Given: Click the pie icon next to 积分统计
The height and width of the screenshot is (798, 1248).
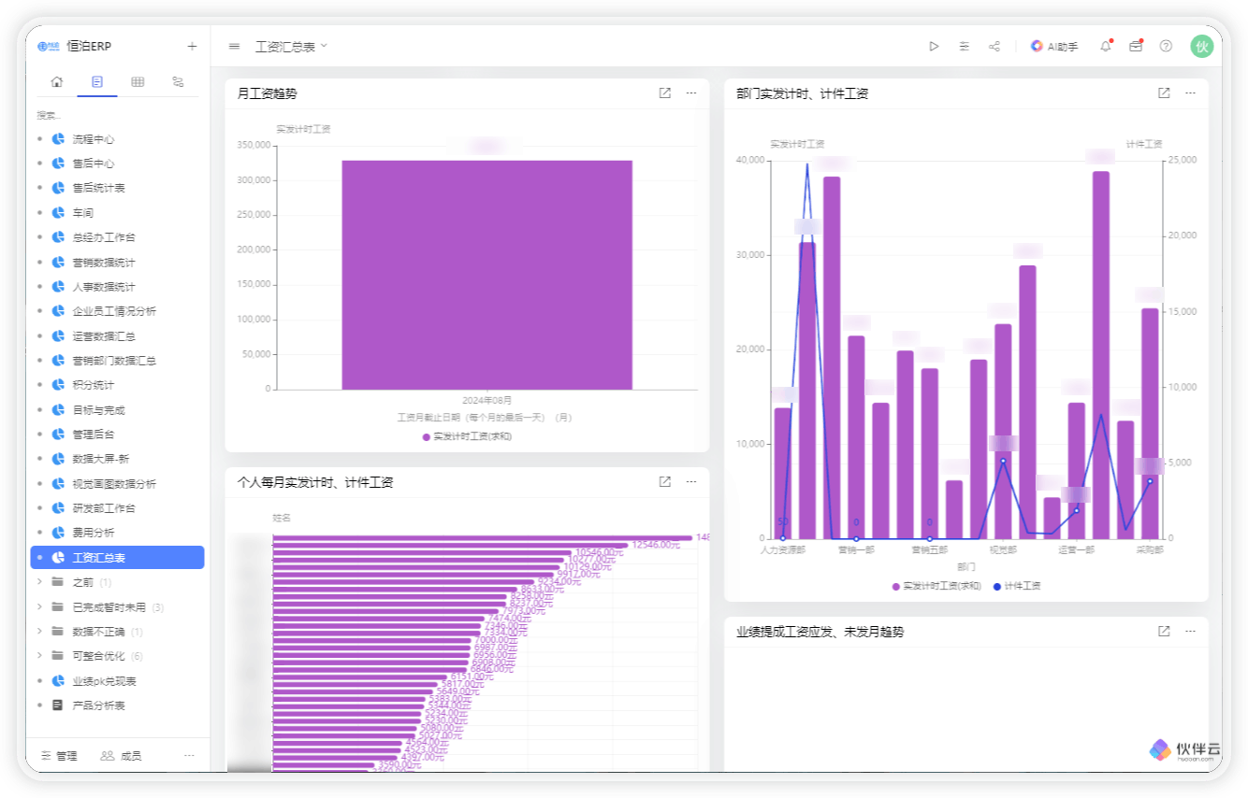Looking at the screenshot, I should (x=58, y=385).
